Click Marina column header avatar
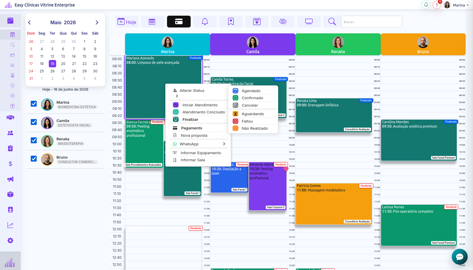473x270 pixels. (x=168, y=42)
